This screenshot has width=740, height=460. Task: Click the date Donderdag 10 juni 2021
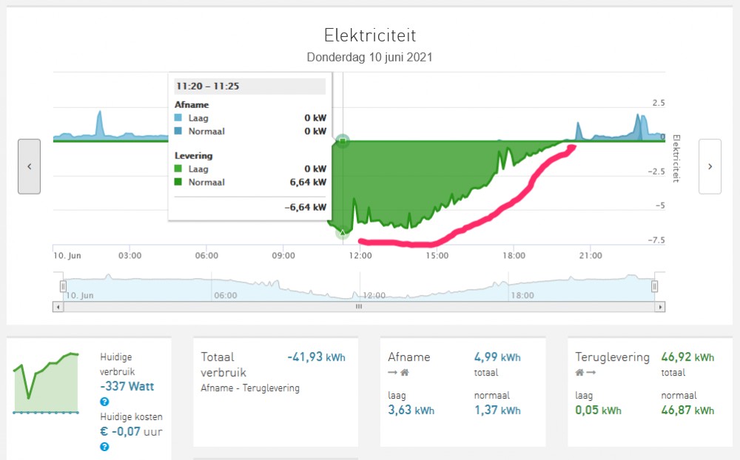(369, 57)
